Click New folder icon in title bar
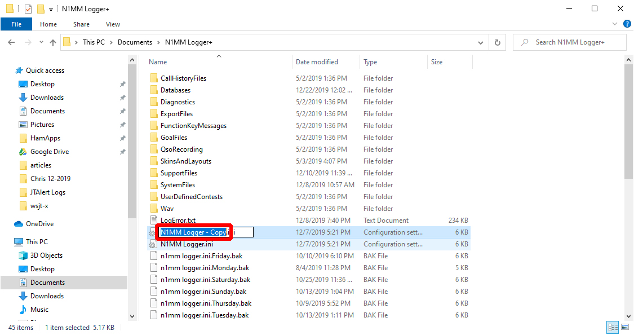The width and height of the screenshot is (634, 335). pos(41,9)
